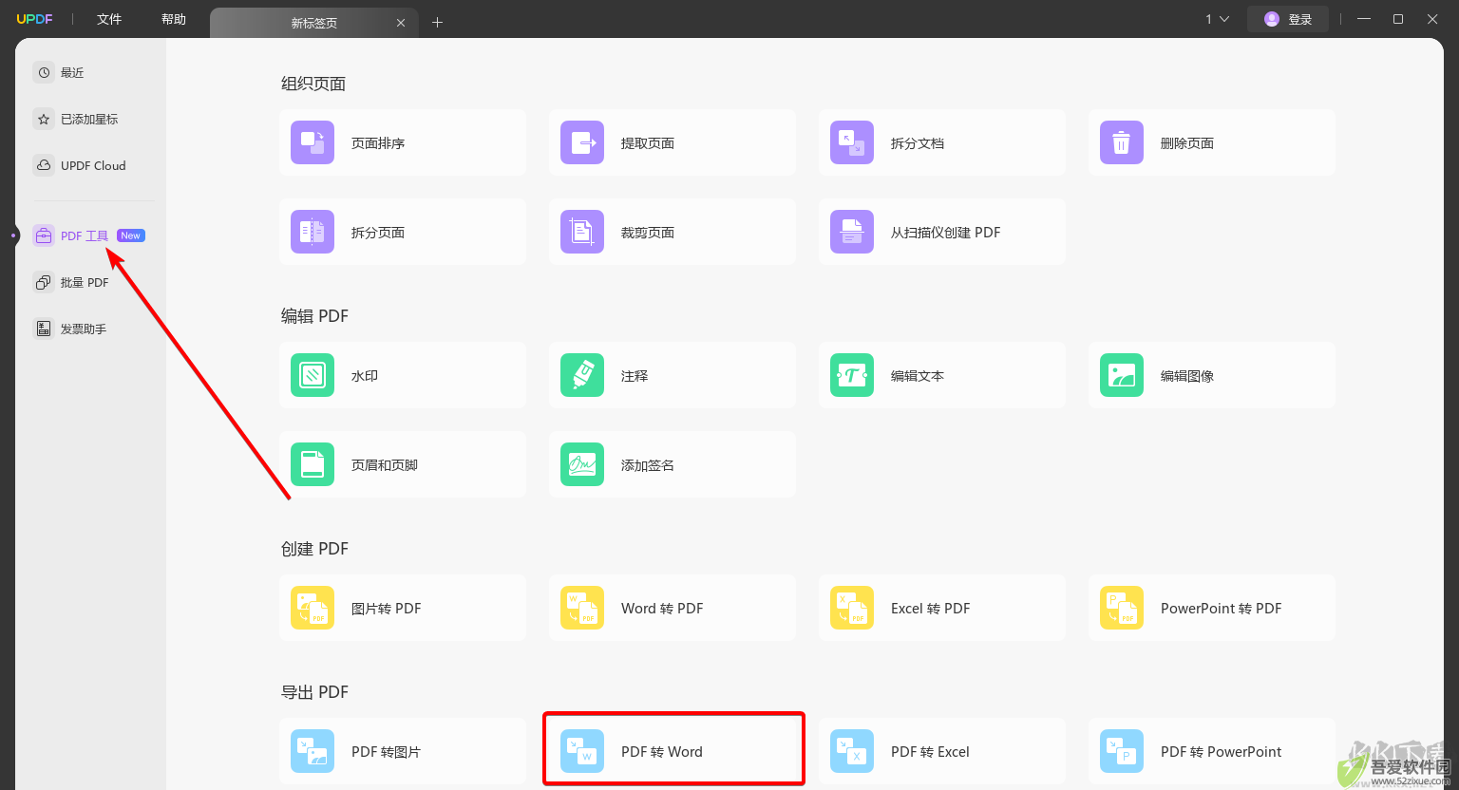Click the PDF to Excel icon
The width and height of the screenshot is (1459, 790).
pyautogui.click(x=852, y=751)
